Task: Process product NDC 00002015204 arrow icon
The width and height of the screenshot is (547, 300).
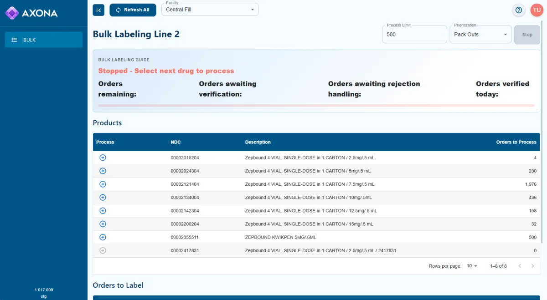Action: click(x=103, y=158)
